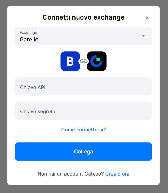Click the white B letter in logo

pyautogui.click(x=70, y=61)
